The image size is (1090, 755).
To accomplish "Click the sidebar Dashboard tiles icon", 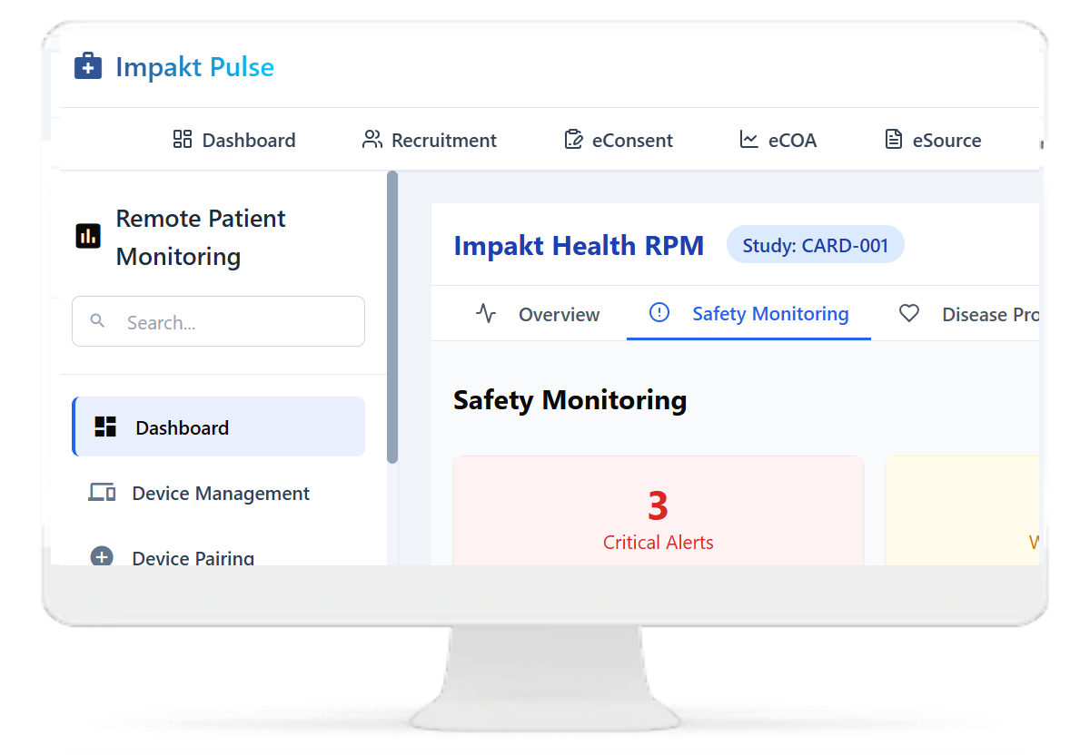I will [105, 427].
